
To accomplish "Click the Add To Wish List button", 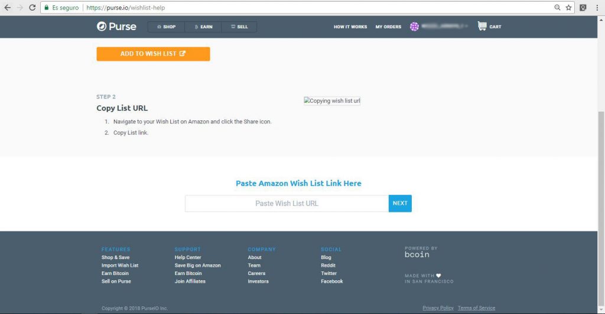I will pos(153,54).
